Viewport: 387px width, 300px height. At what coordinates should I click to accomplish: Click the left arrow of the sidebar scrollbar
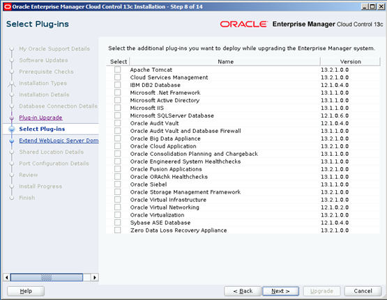(x=7, y=277)
